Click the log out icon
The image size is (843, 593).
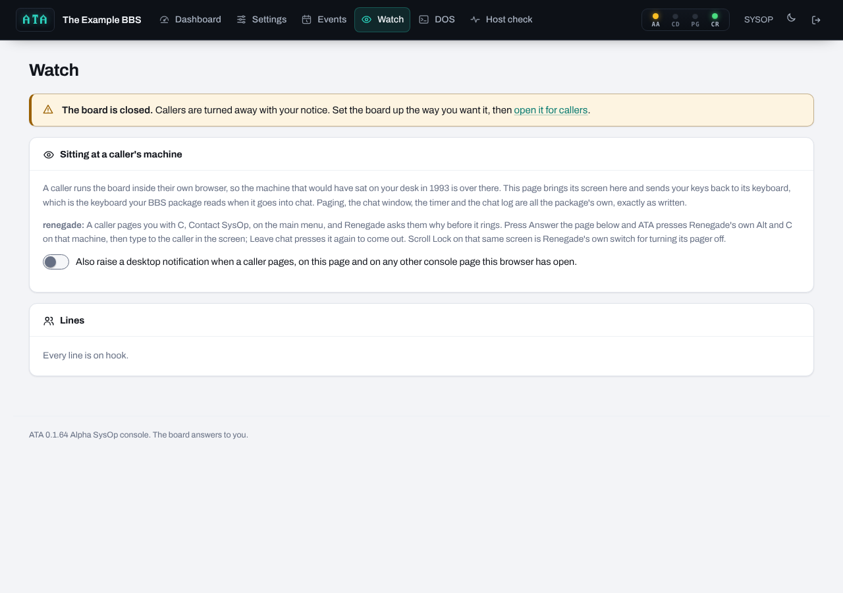pos(816,20)
